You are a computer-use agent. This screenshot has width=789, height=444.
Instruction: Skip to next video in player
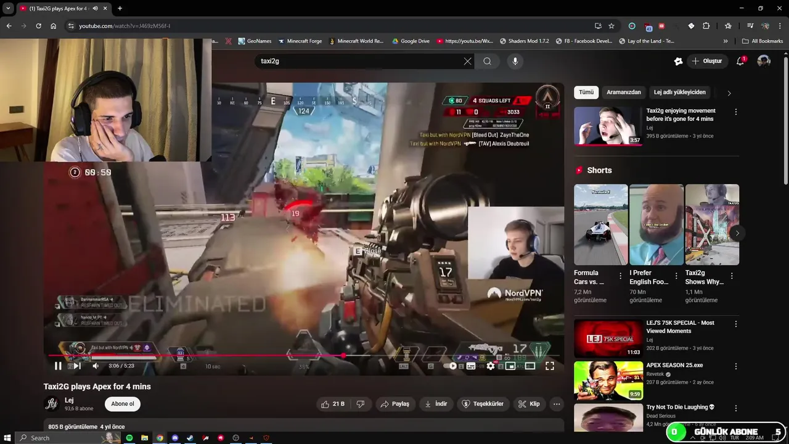click(77, 366)
